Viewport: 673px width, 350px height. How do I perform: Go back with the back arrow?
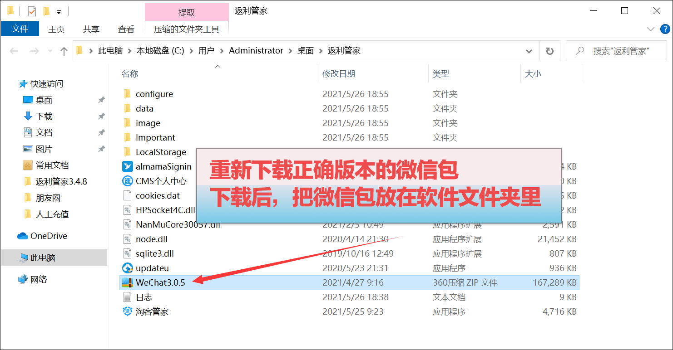(x=14, y=51)
